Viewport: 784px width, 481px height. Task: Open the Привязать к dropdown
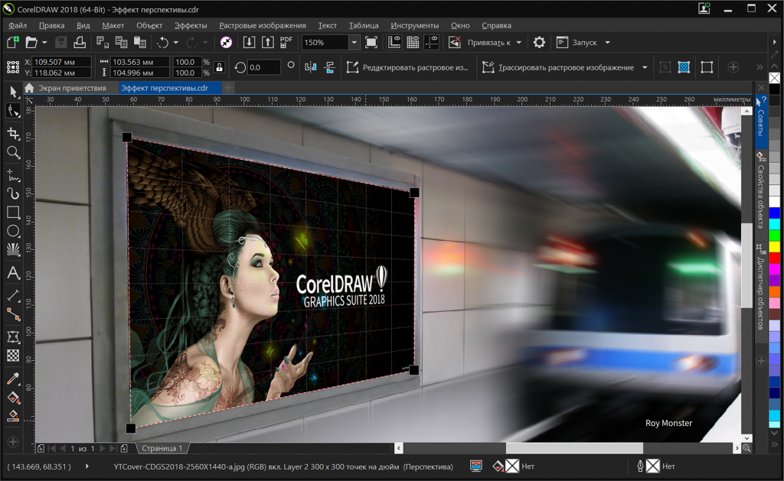519,43
